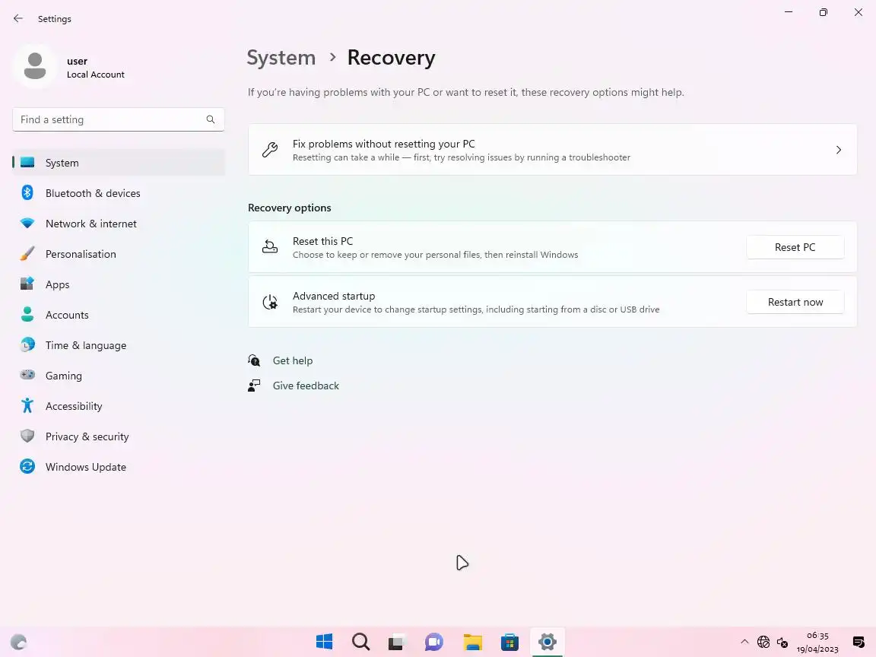Open the Get help link
The height and width of the screenshot is (657, 876).
point(293,361)
